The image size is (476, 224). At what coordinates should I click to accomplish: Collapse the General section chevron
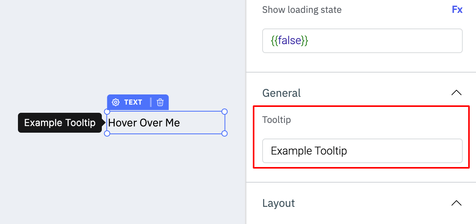(456, 93)
